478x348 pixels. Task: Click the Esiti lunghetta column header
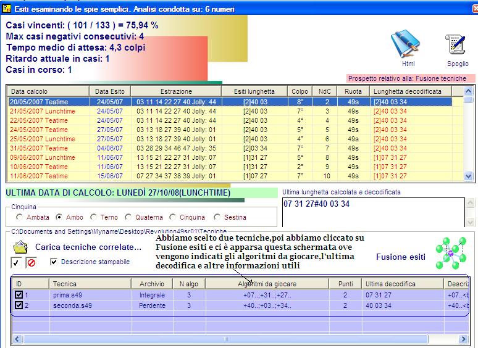pos(254,91)
